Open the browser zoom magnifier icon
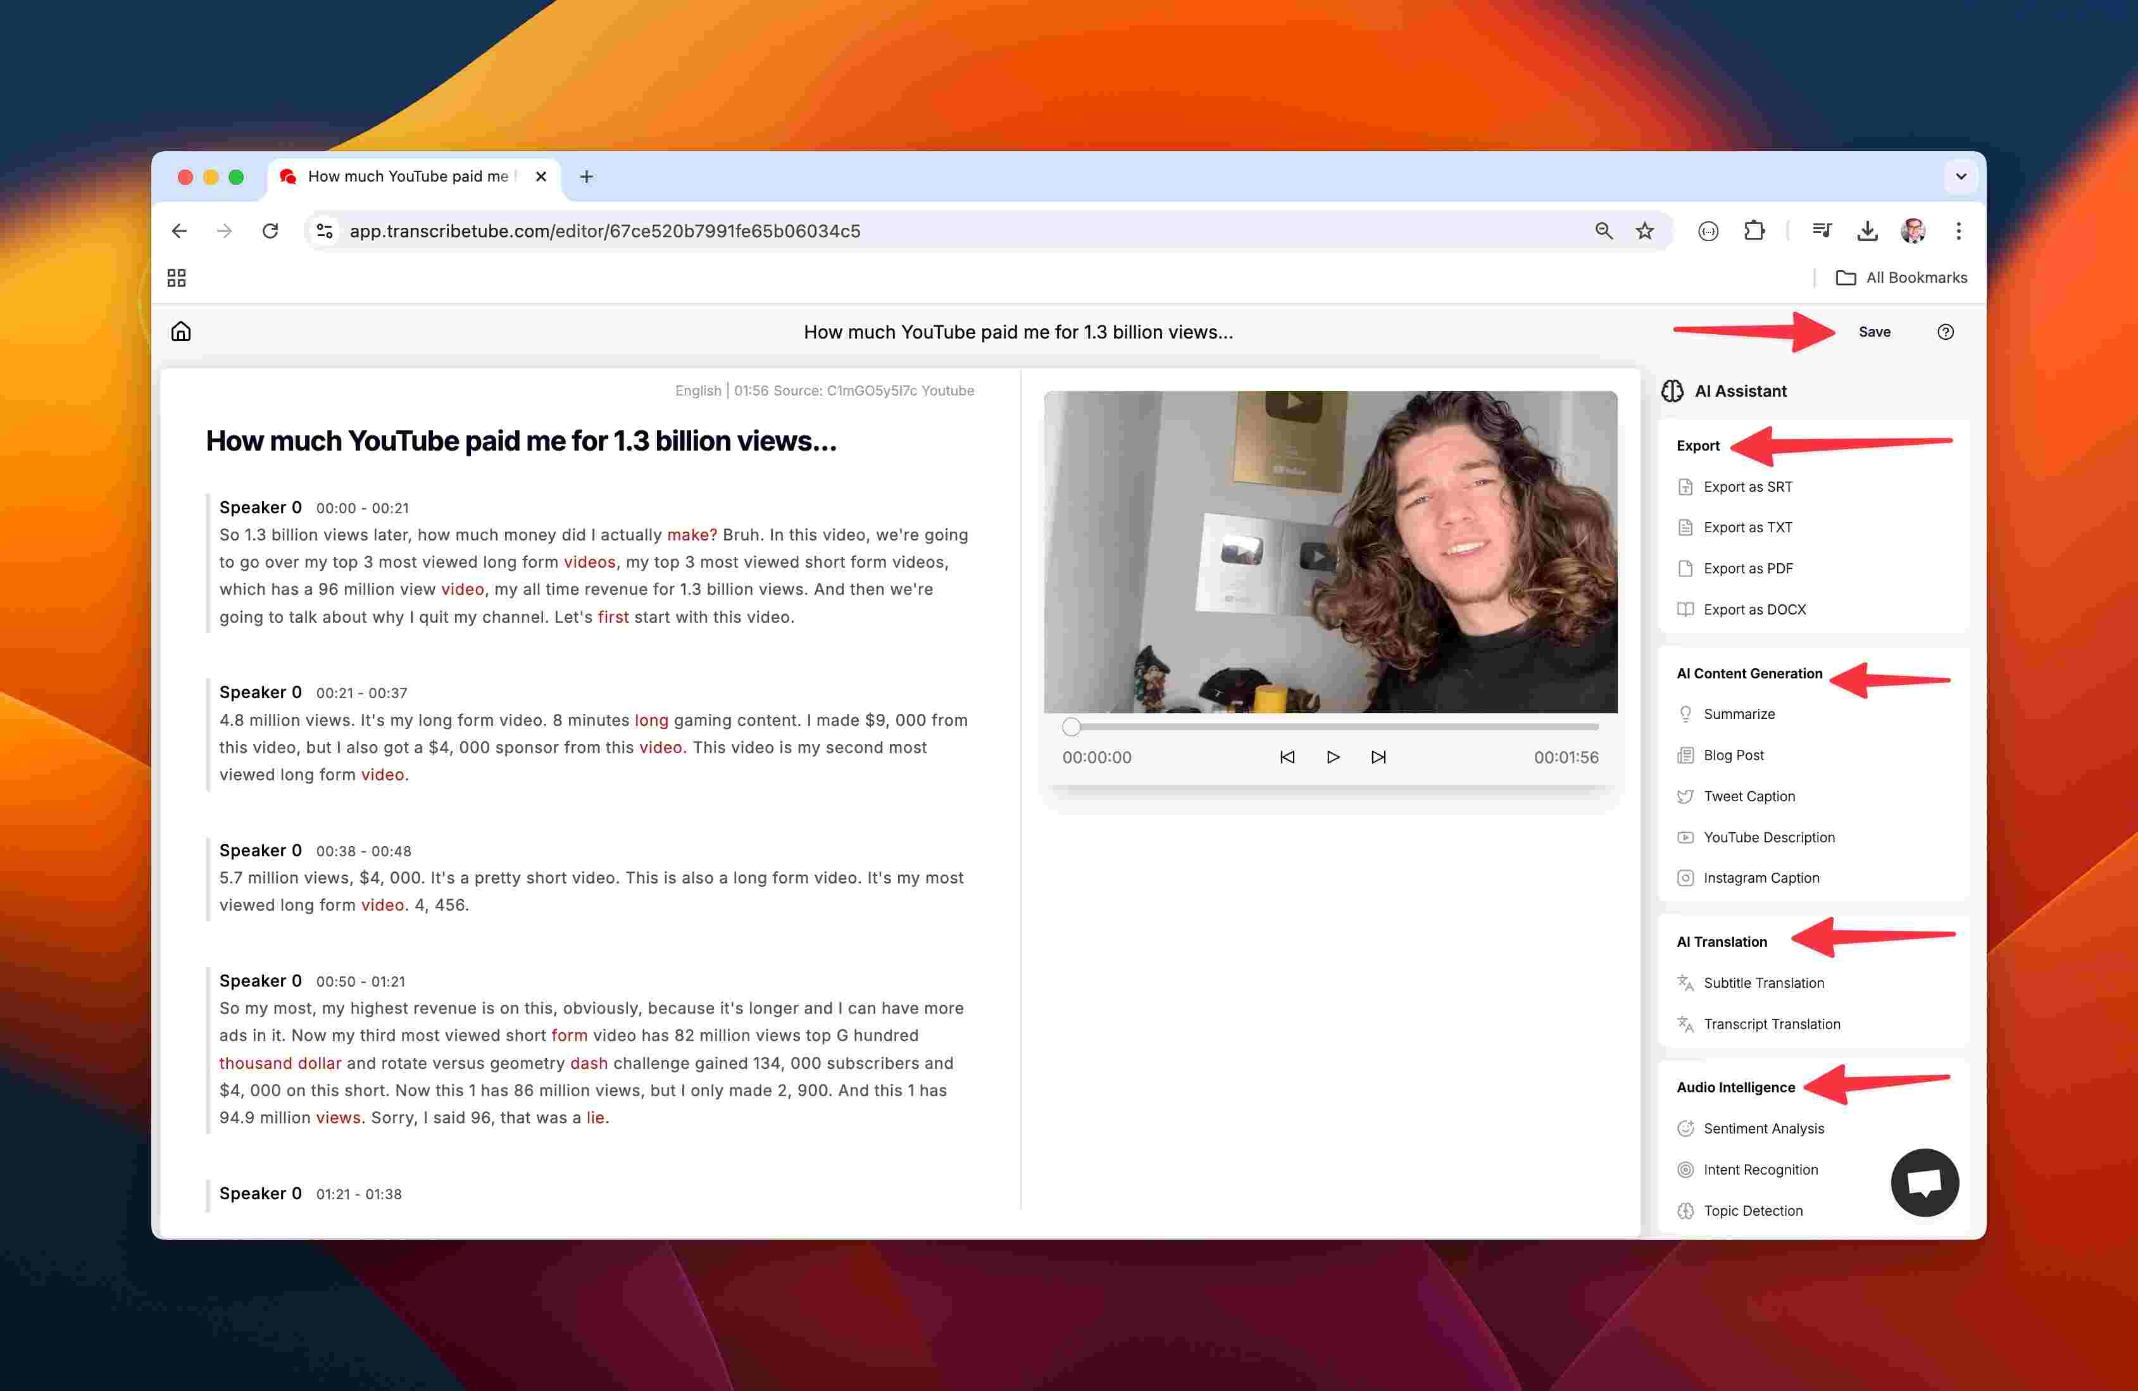This screenshot has width=2138, height=1391. tap(1604, 231)
